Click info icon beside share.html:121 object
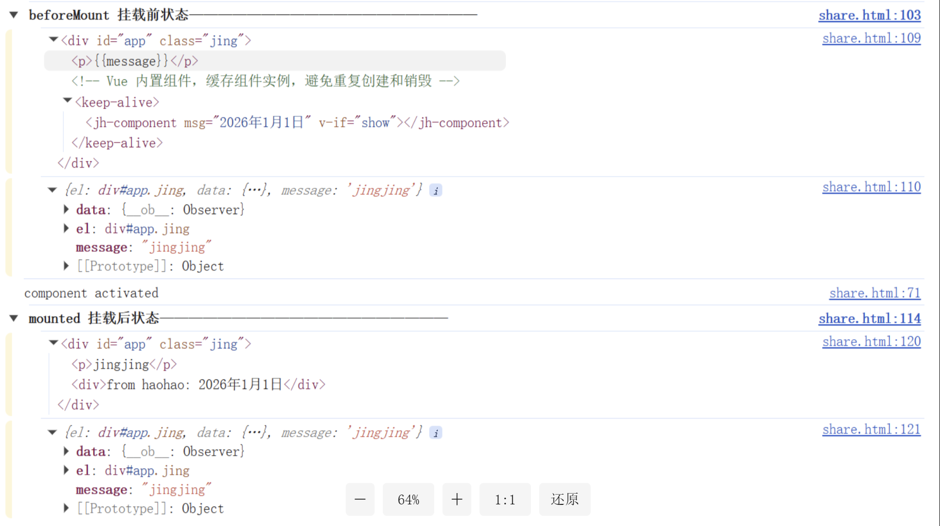The width and height of the screenshot is (940, 526). point(436,433)
